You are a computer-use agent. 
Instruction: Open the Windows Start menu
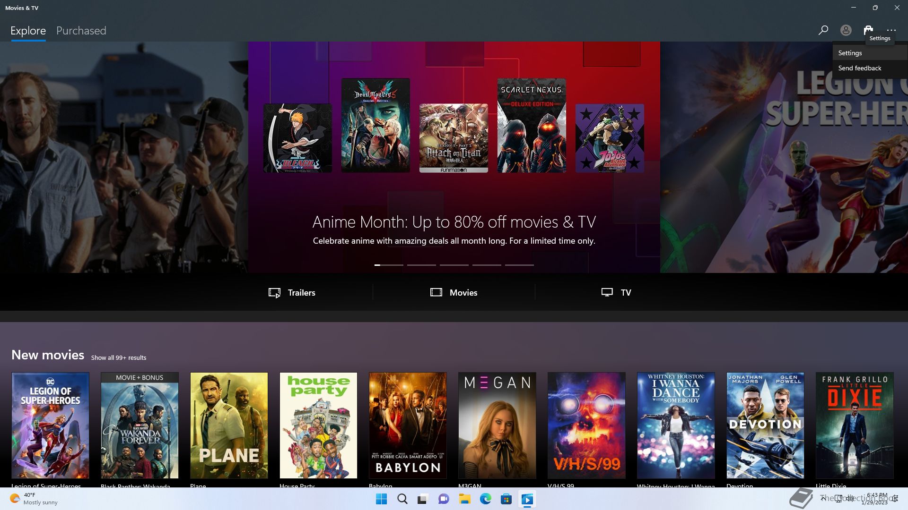381,499
